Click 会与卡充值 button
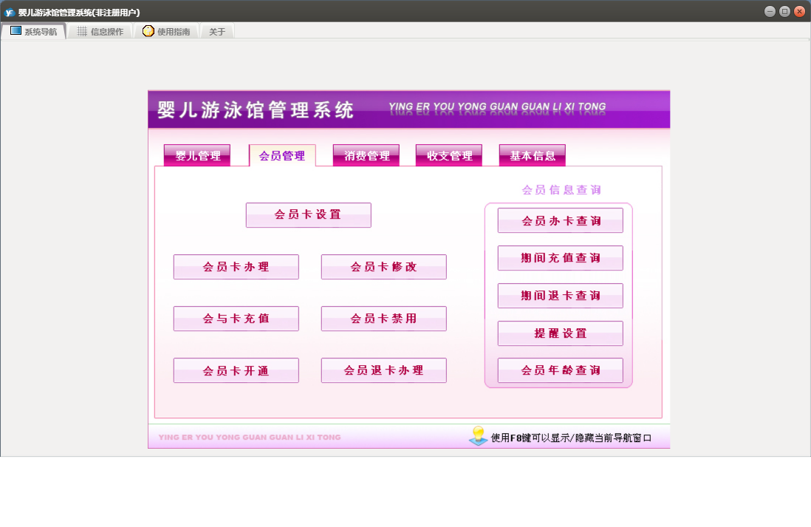The width and height of the screenshot is (811, 527). pos(236,319)
